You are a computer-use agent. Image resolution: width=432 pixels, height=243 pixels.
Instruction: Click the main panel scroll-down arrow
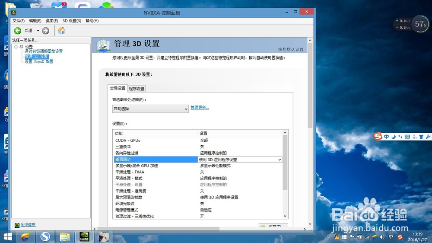pos(310,224)
